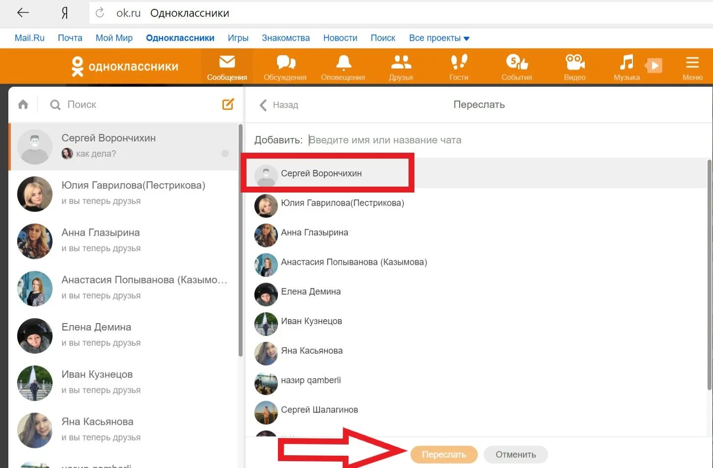
Task: Open Одноклассники link in top bar
Action: click(180, 38)
